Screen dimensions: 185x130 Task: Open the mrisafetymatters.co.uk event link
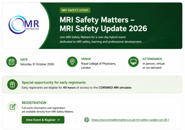(x=130, y=120)
